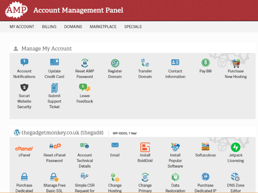Go to the SPECIALS menu item
The height and width of the screenshot is (193, 258).
point(133,27)
